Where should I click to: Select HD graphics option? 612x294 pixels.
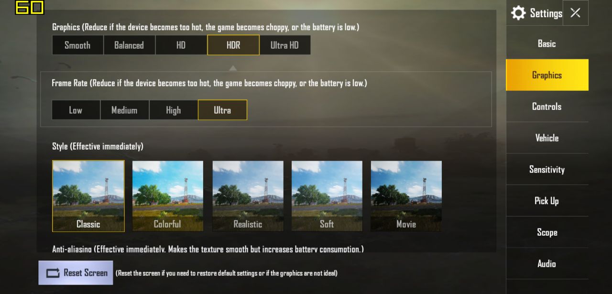click(181, 45)
